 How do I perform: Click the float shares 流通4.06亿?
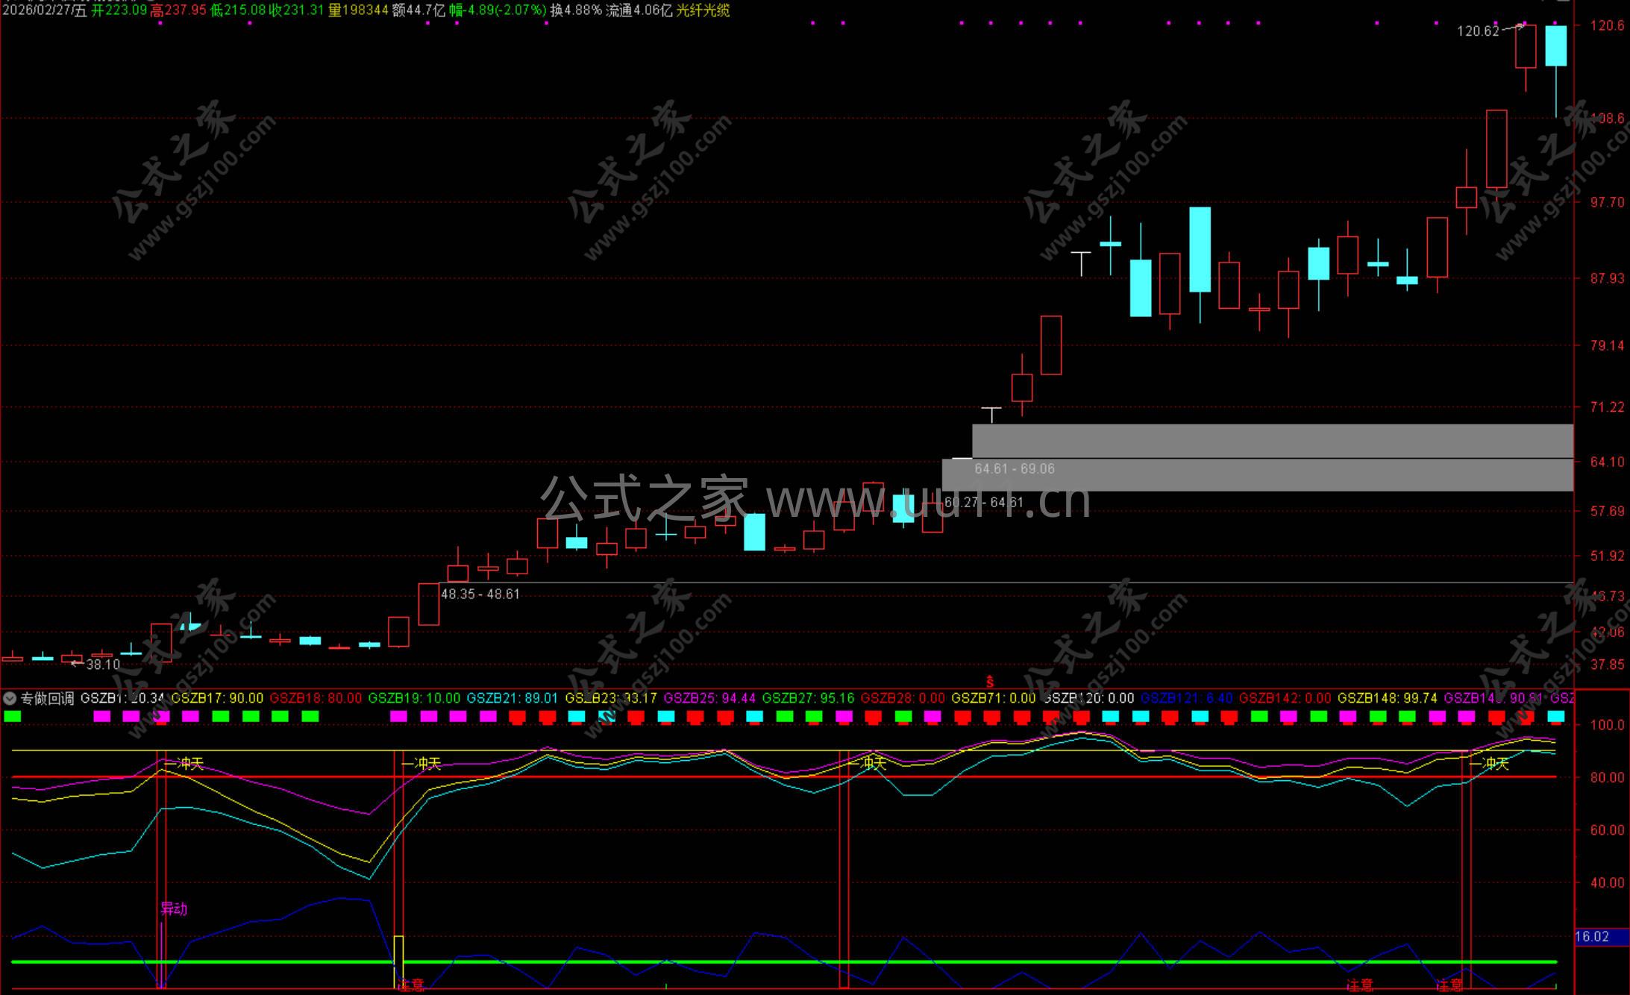click(x=639, y=10)
